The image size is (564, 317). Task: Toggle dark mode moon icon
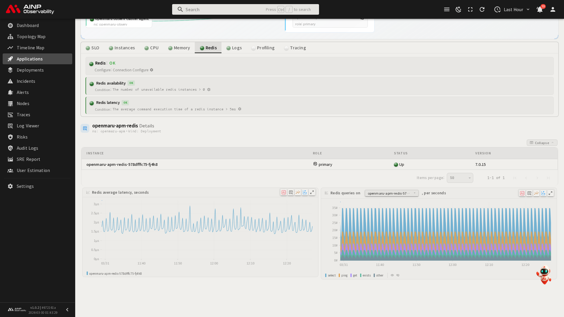click(458, 9)
